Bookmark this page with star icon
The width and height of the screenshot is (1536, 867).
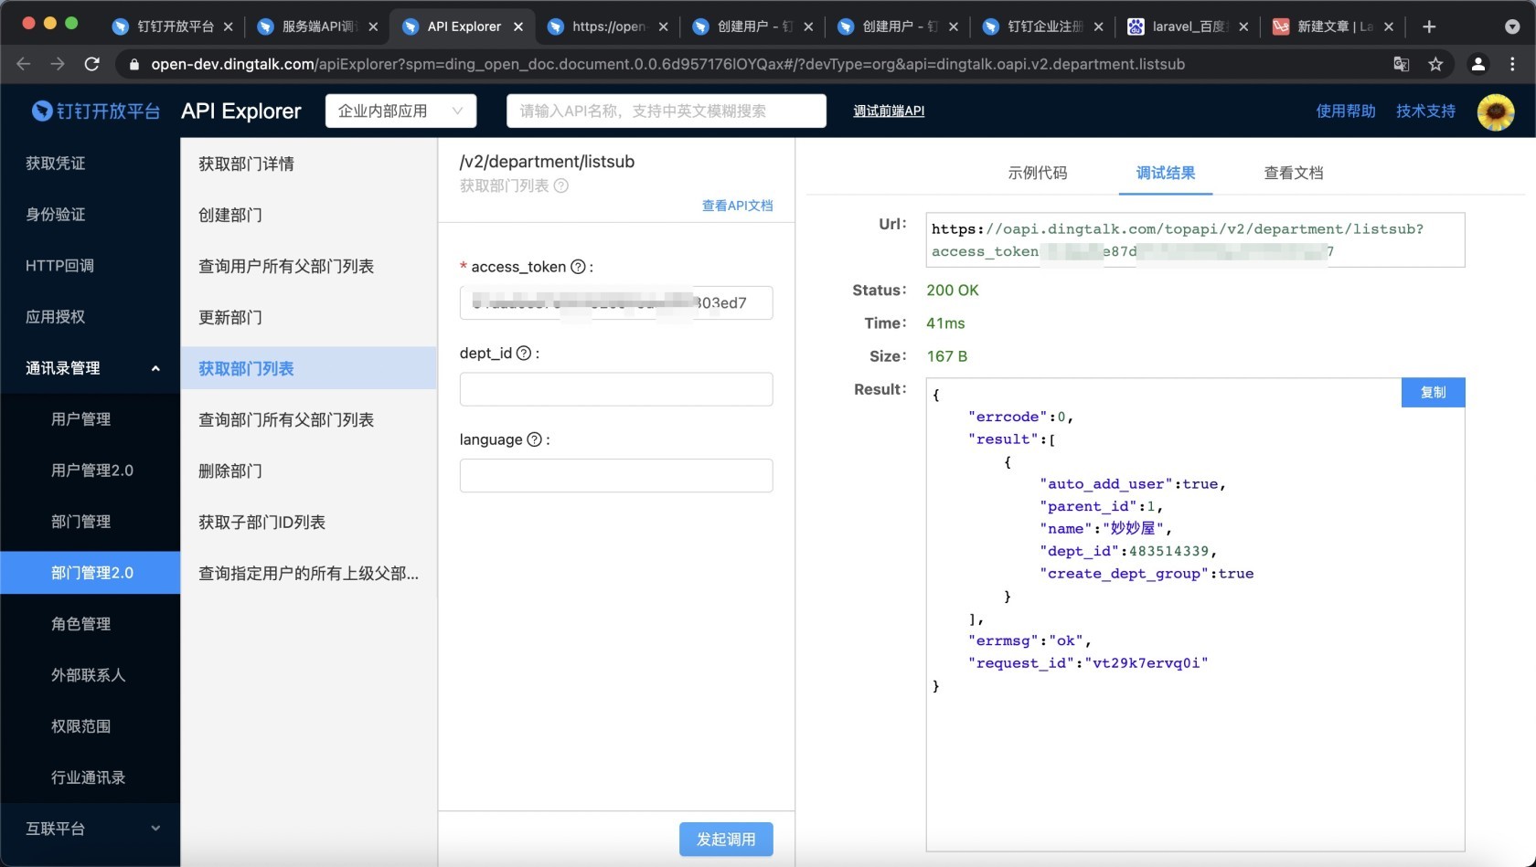click(1435, 64)
